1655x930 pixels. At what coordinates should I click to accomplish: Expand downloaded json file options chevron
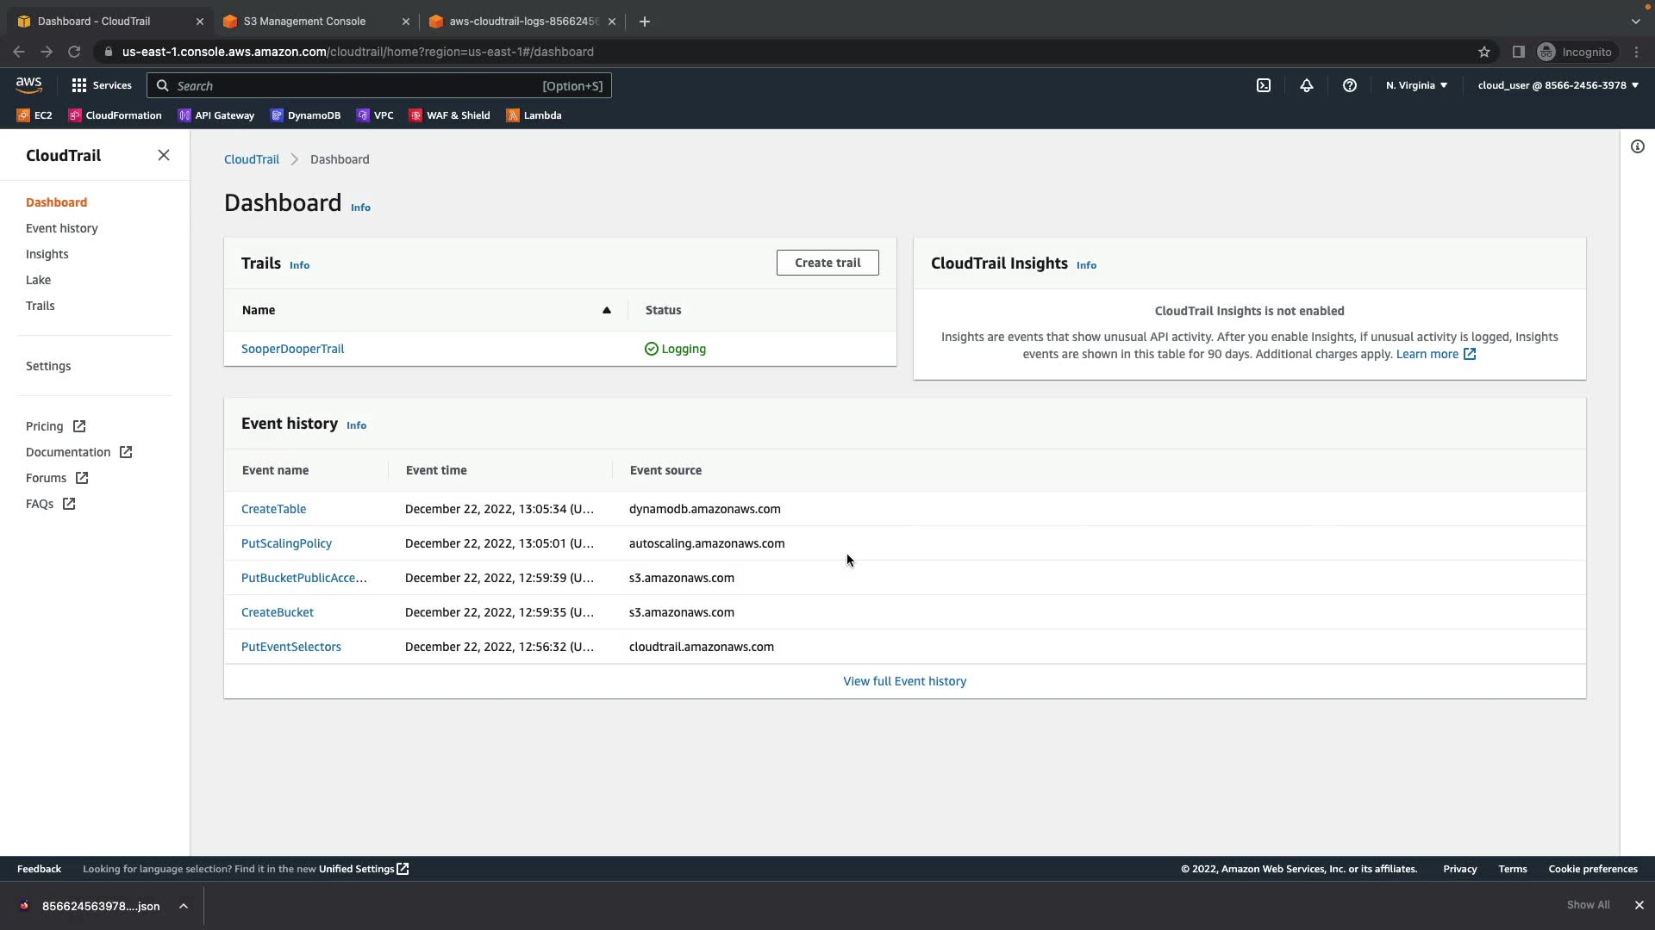pos(184,906)
